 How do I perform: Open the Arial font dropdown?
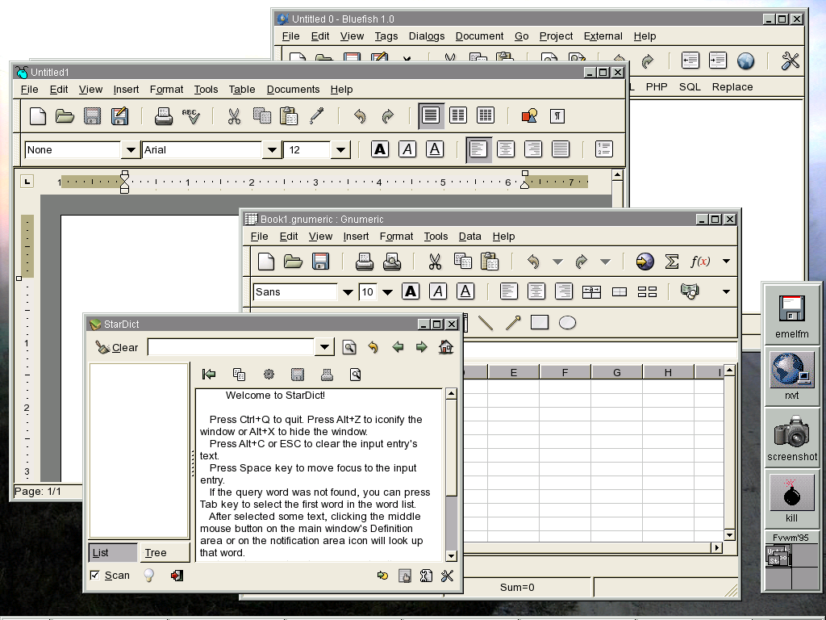pos(271,149)
